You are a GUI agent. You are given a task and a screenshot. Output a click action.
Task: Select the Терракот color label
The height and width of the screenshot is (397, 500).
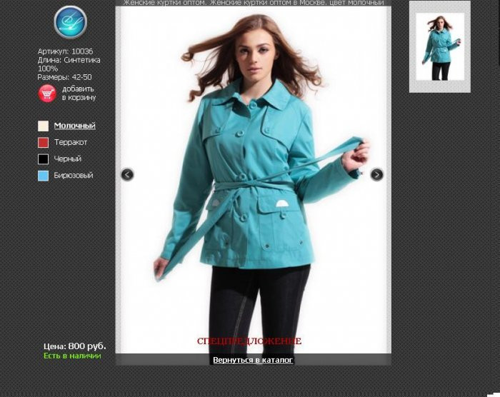71,142
